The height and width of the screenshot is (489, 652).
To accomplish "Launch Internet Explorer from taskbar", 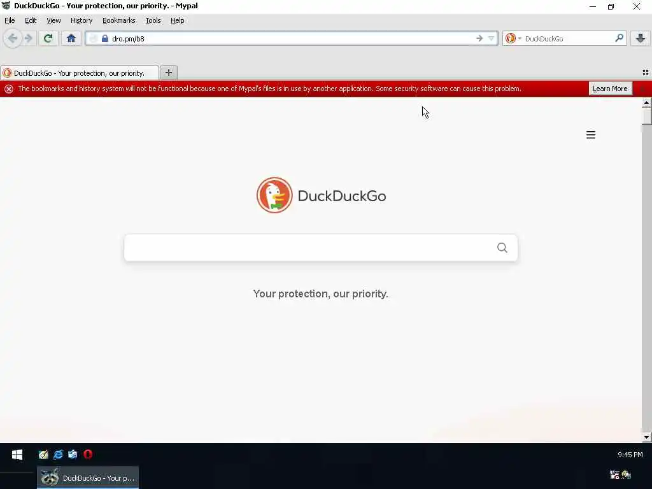I will click(x=58, y=455).
